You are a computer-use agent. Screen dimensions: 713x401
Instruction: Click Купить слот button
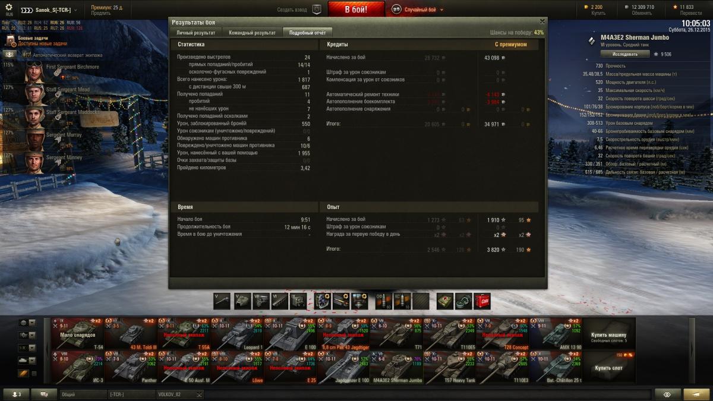609,367
